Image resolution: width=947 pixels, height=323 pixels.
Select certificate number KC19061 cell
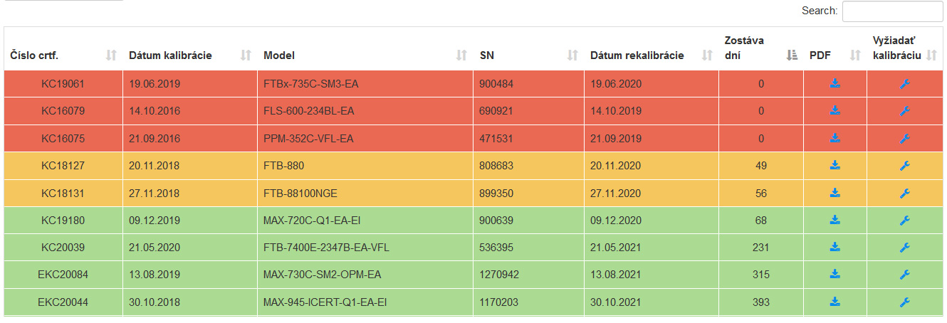coord(63,84)
